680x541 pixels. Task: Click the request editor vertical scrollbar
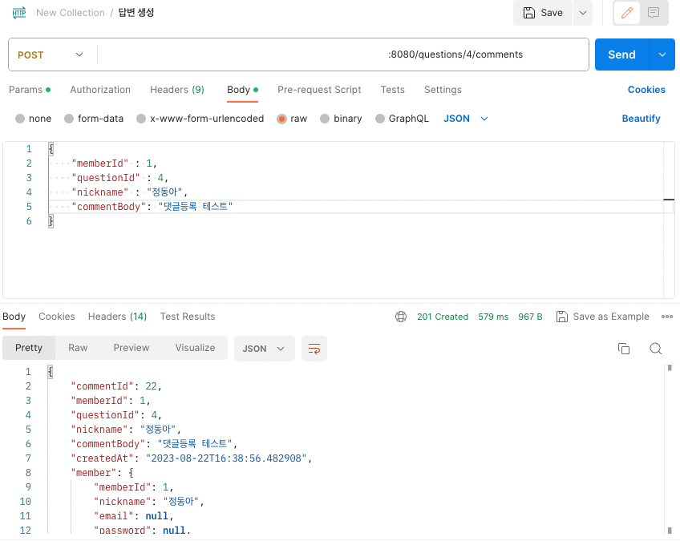coord(669,220)
